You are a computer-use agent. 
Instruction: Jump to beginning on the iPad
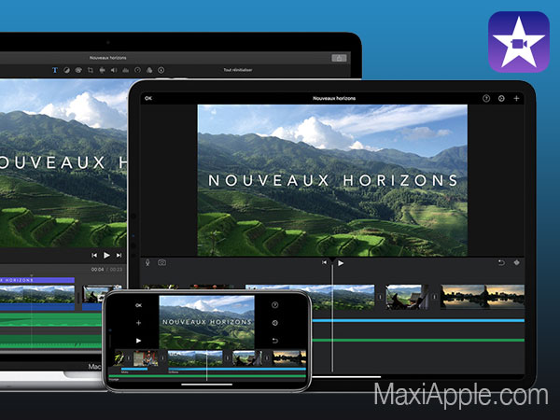[324, 262]
